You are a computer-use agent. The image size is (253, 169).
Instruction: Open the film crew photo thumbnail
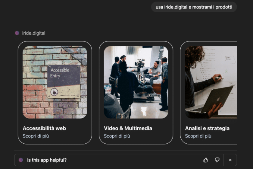click(x=136, y=82)
